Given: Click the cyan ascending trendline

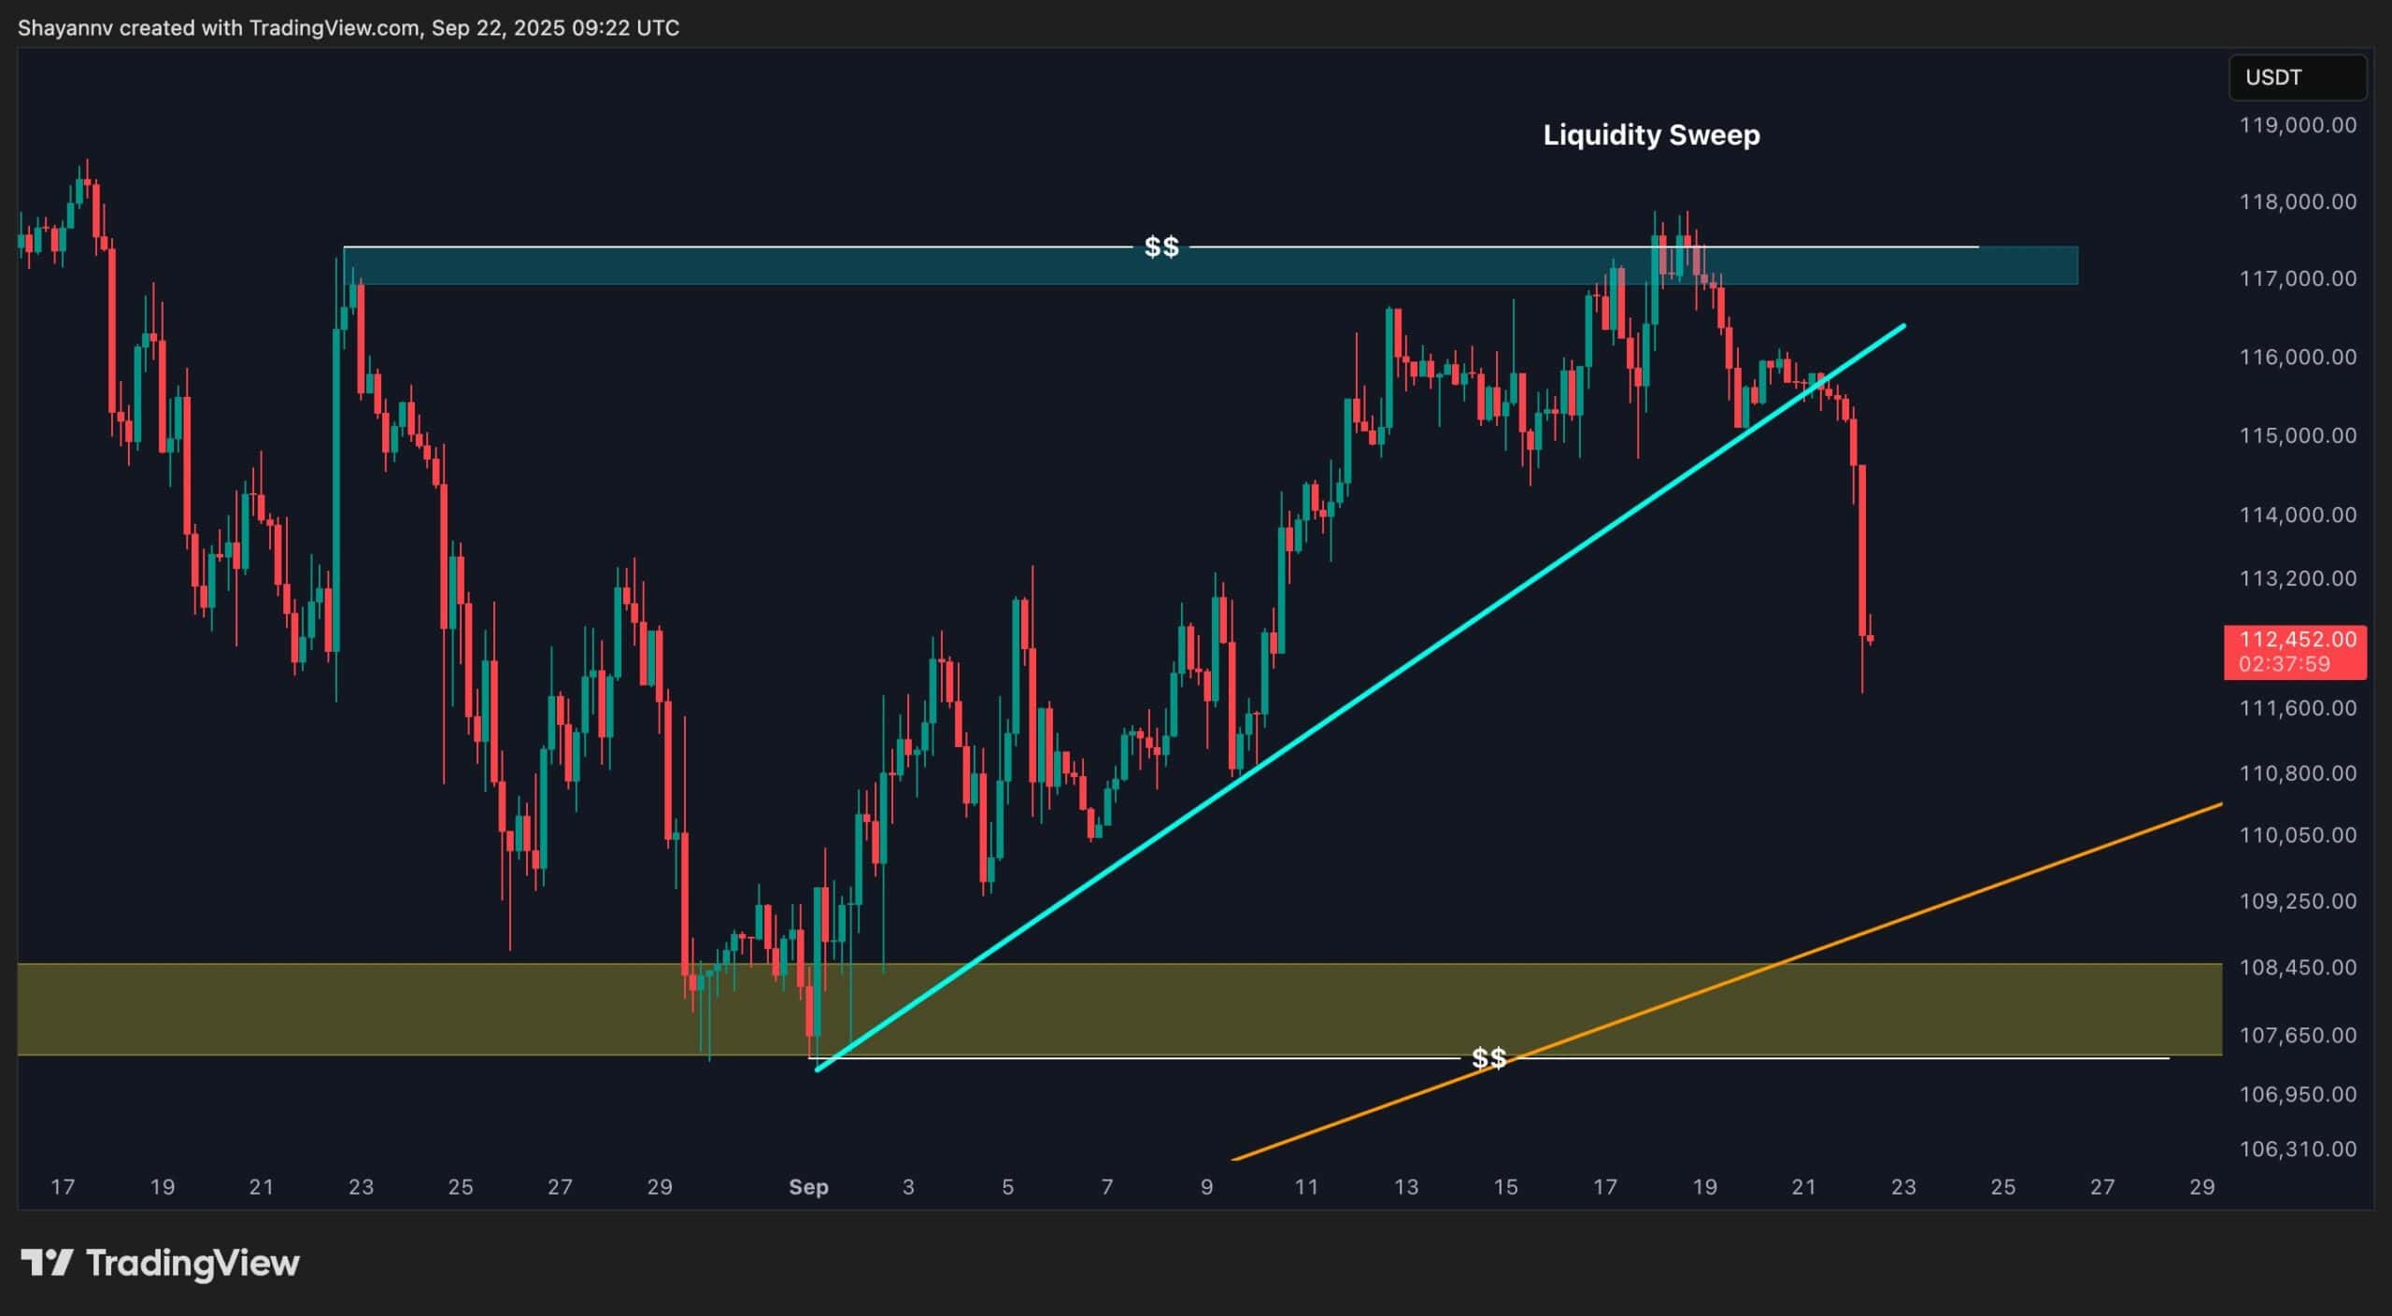Looking at the screenshot, I should (1308, 733).
